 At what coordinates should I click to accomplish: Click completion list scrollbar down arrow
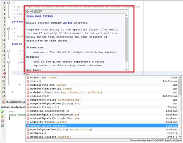(180, 137)
